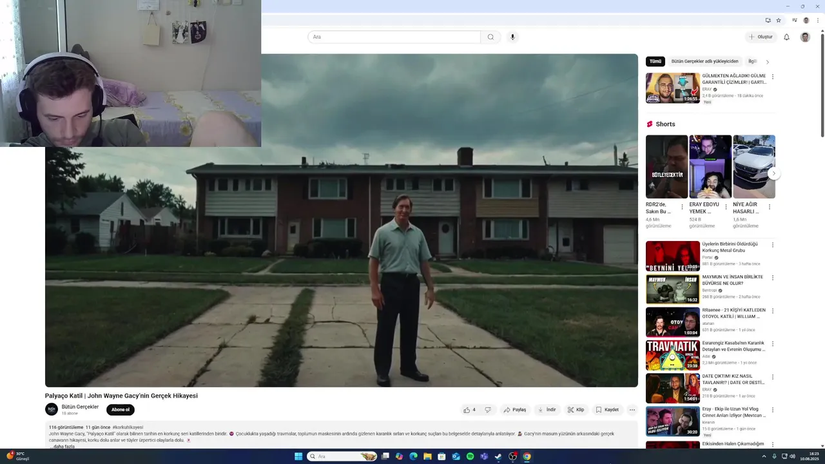825x464 pixels.
Task: Open options menu for ERAY EBOYU short
Action: click(726, 207)
